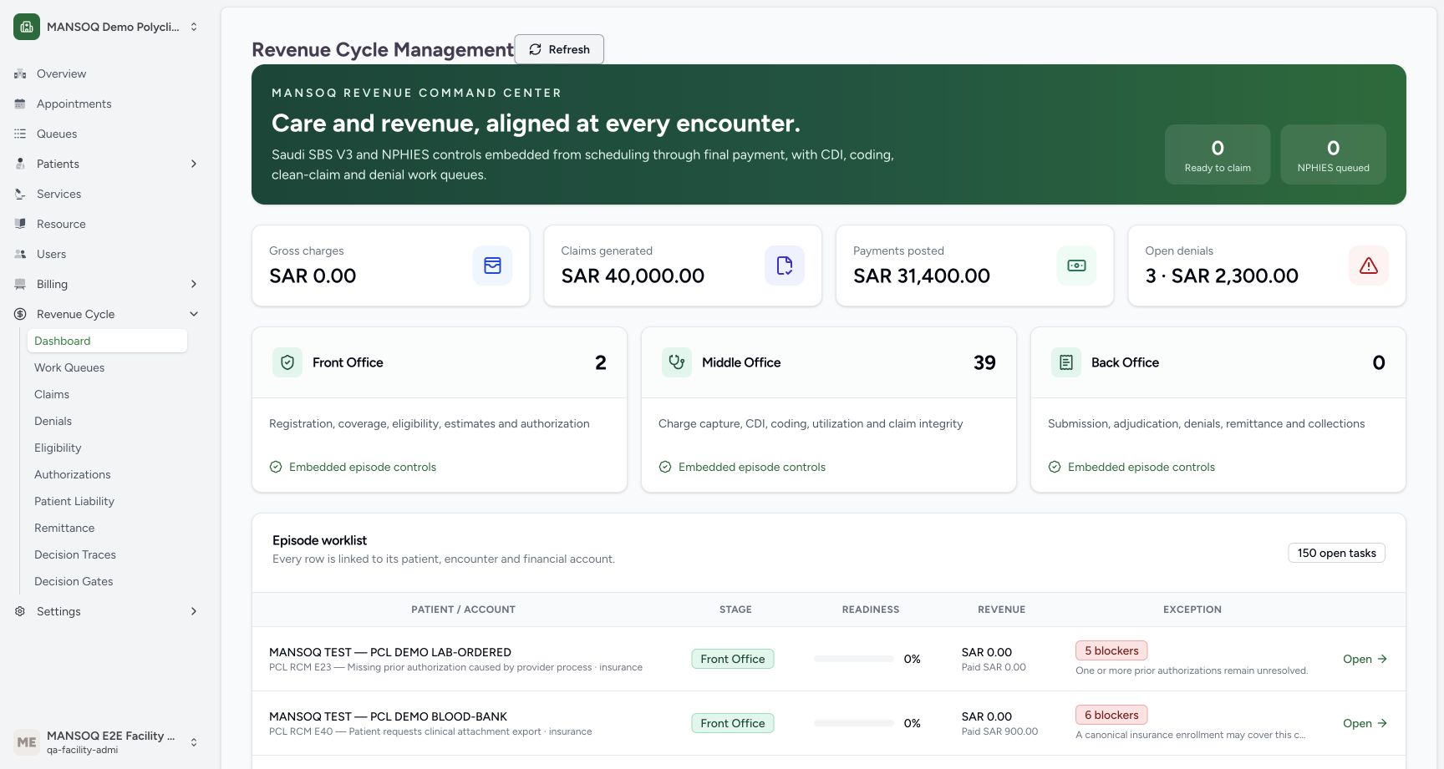Click the Middle Office stethoscope icon
This screenshot has height=769, width=1444.
pyautogui.click(x=677, y=362)
